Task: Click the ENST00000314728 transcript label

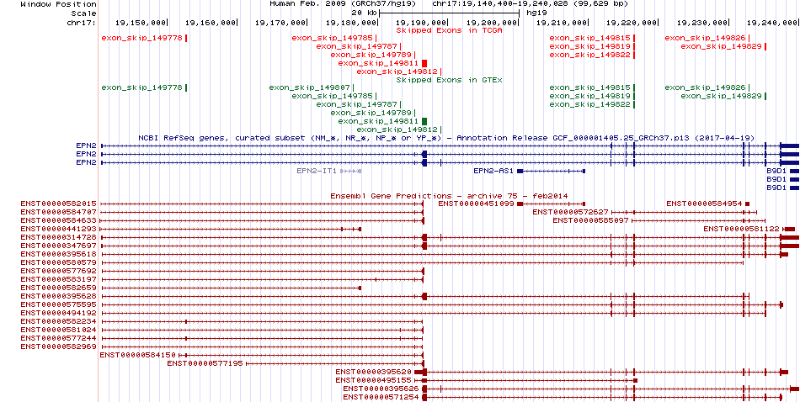Action: click(59, 237)
